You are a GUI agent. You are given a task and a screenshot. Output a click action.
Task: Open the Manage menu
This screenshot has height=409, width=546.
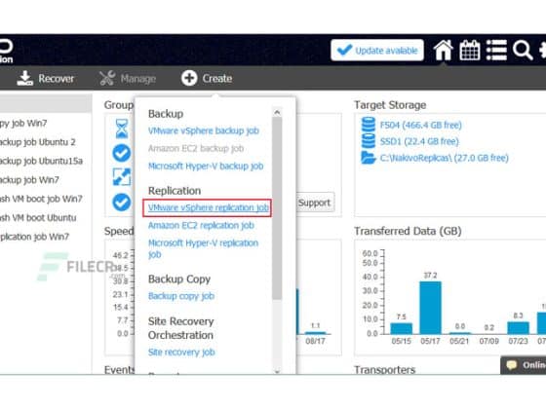click(128, 78)
